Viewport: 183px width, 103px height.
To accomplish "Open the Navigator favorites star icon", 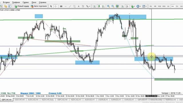I will click(5, 6).
